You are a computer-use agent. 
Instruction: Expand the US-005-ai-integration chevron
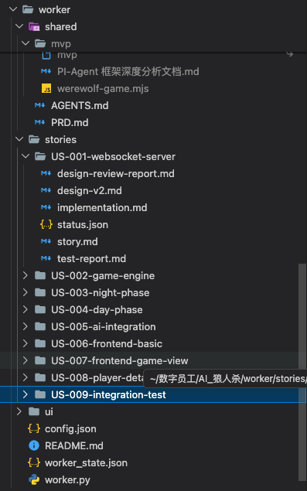26,326
